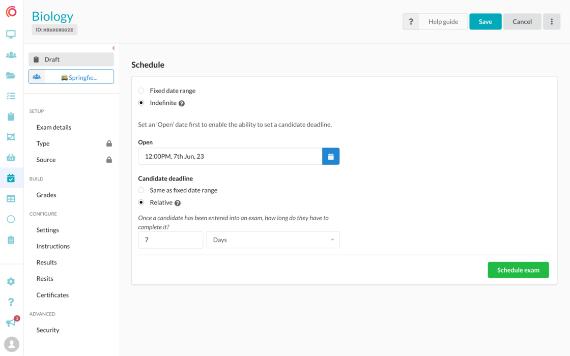
Task: Open the settings gear in sidebar
Action: (x=11, y=281)
